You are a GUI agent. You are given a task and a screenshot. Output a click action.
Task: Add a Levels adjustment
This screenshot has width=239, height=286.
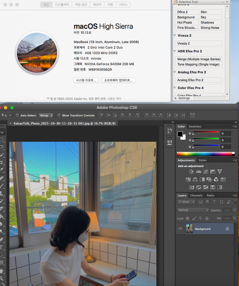(198, 172)
